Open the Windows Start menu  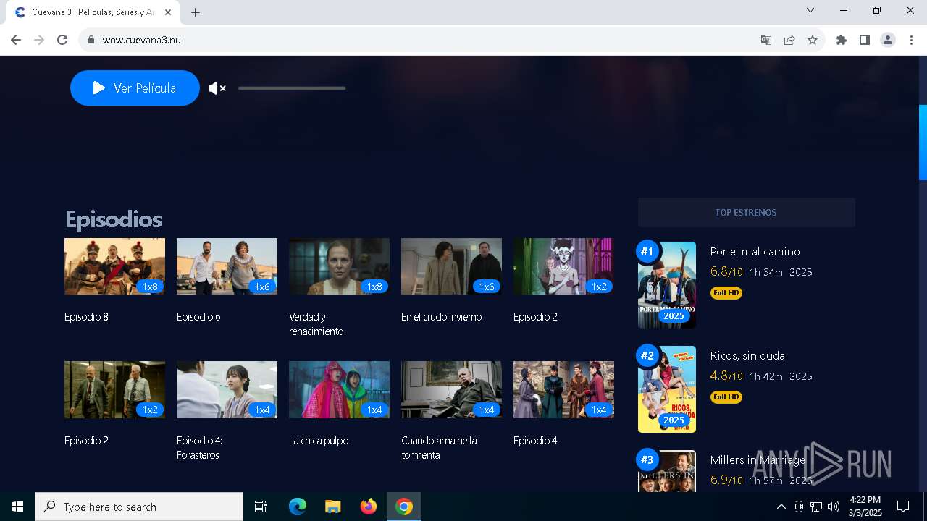[x=17, y=507]
